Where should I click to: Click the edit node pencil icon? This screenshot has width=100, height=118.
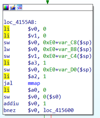(x=13, y=7)
